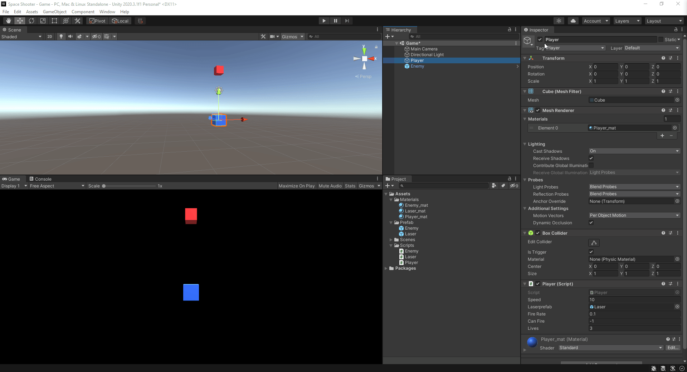The image size is (687, 372).
Task: Toggle Dynamic Occlusion checkbox
Action: click(591, 222)
